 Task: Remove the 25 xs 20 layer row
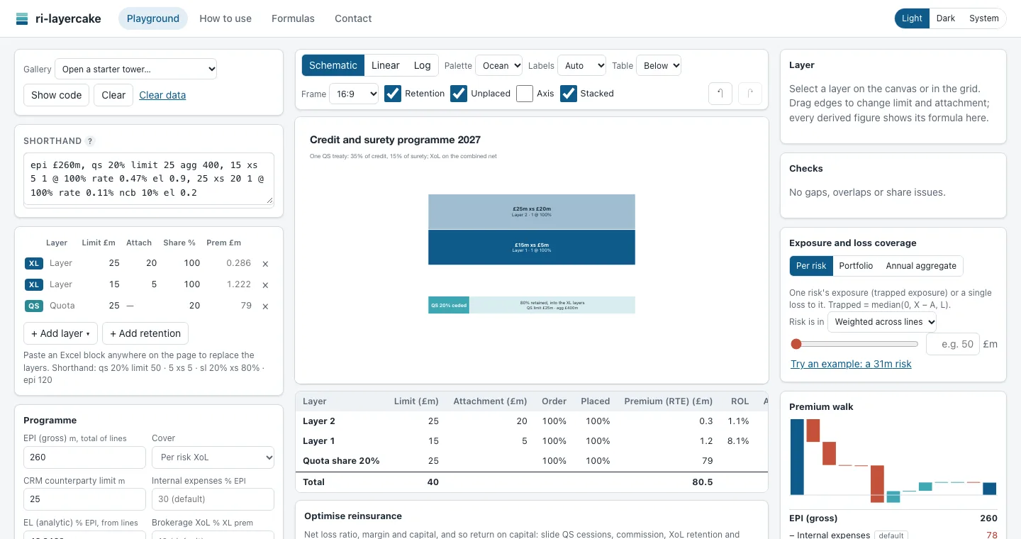(x=265, y=264)
